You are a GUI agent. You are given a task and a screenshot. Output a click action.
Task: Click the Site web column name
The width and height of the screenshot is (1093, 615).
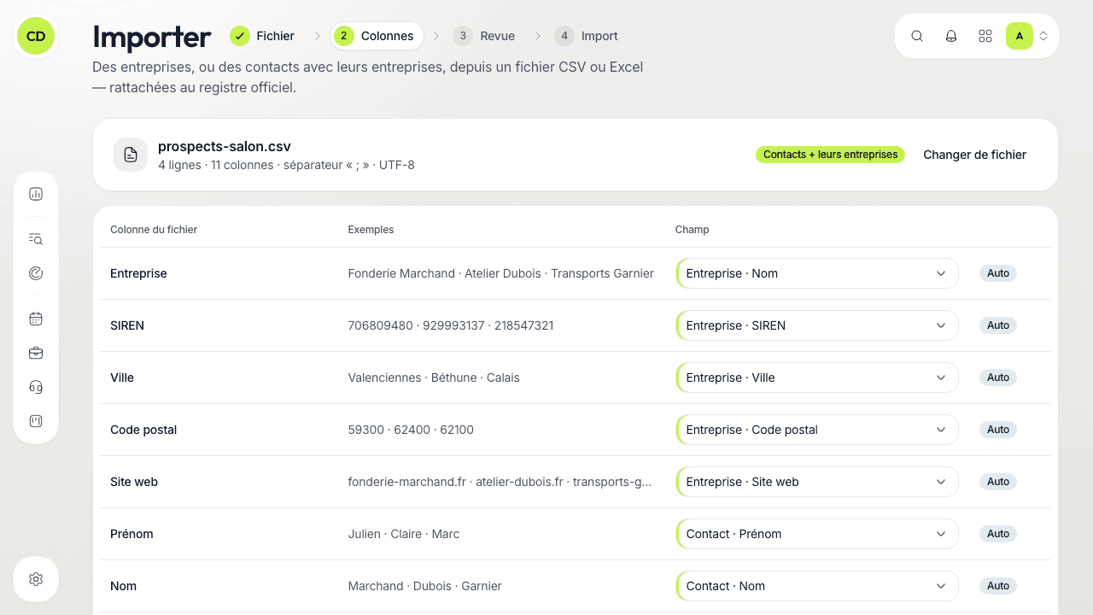[134, 482]
